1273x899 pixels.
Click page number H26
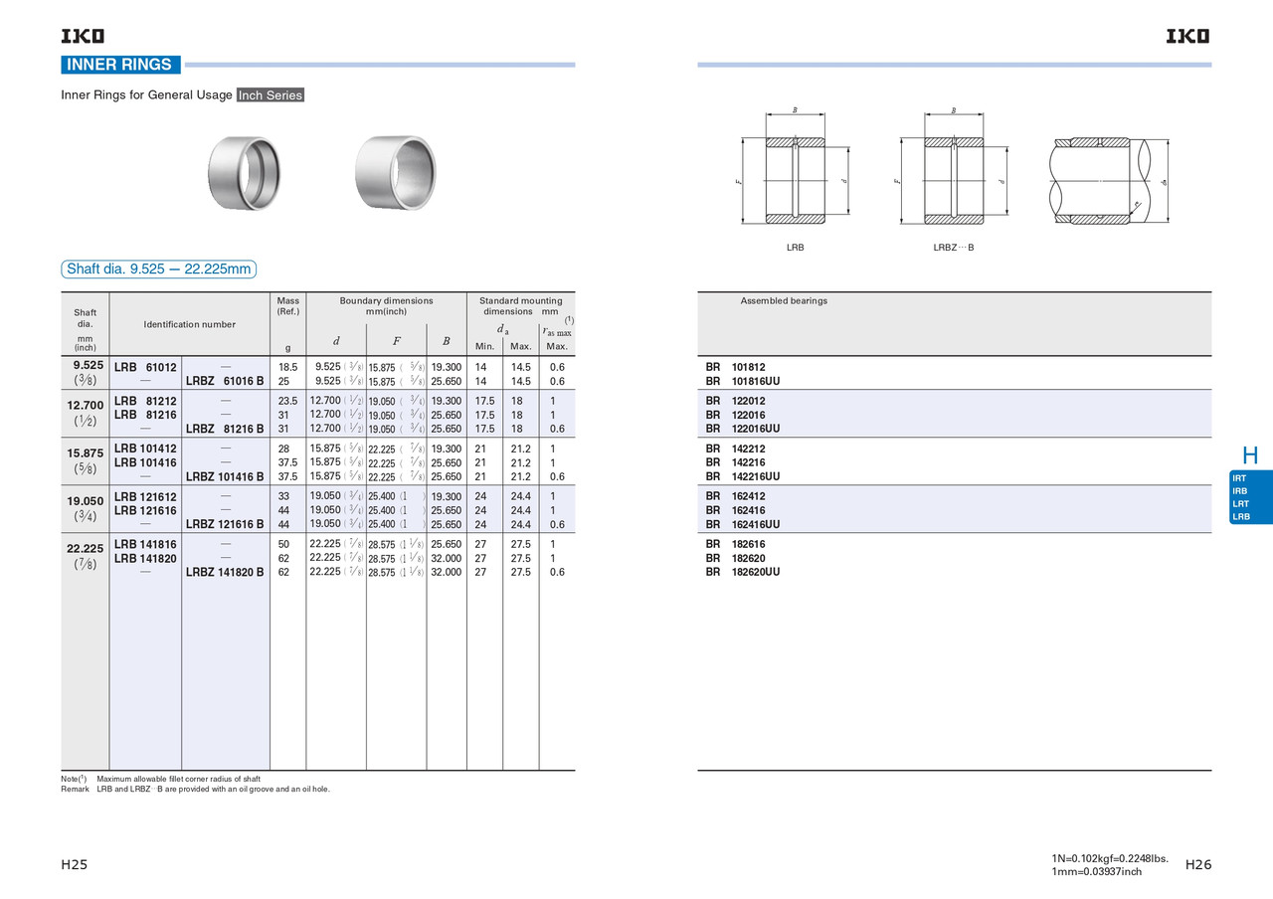click(1198, 865)
